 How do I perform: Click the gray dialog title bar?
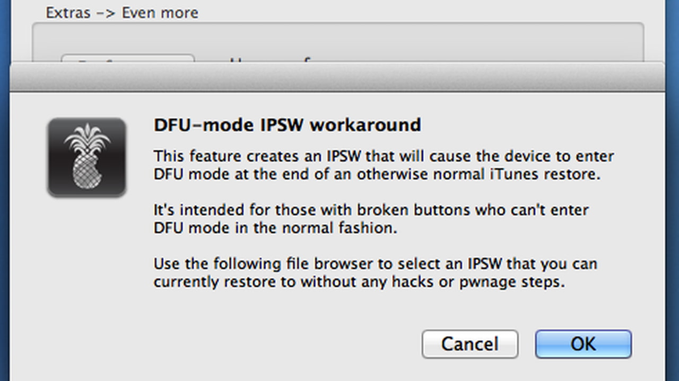[337, 77]
